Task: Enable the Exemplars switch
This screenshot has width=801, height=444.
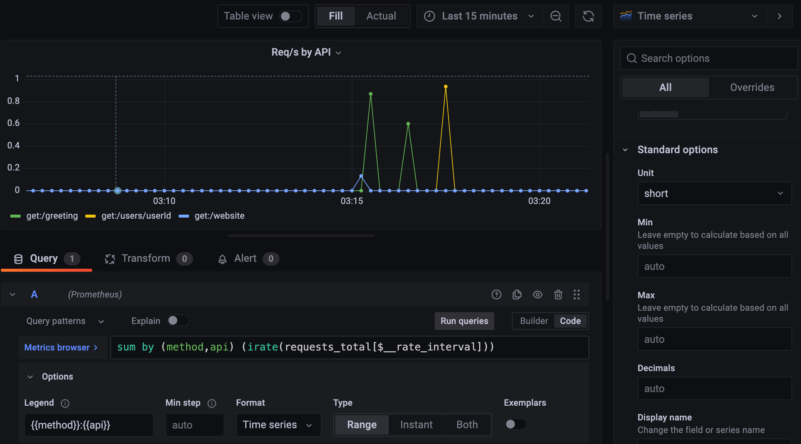Action: click(x=515, y=424)
